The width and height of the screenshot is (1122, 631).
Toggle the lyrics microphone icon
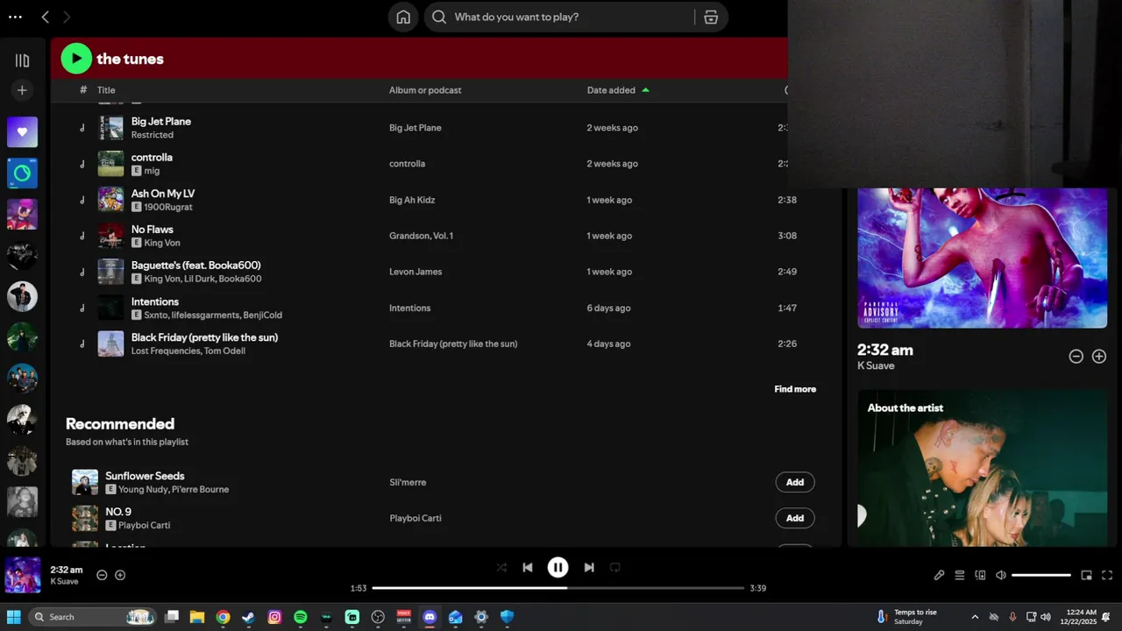click(x=939, y=575)
